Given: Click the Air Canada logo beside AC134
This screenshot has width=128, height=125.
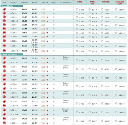Looking at the screenshot, I should click(4, 123).
